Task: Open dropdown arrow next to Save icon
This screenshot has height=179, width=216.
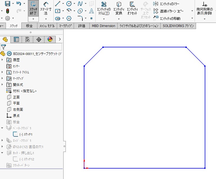Action: pos(13,3)
